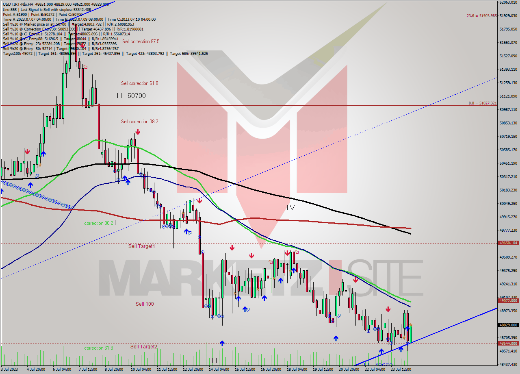Click the 49375.290 price axis value
The height and width of the screenshot is (374, 520).
tap(508, 270)
